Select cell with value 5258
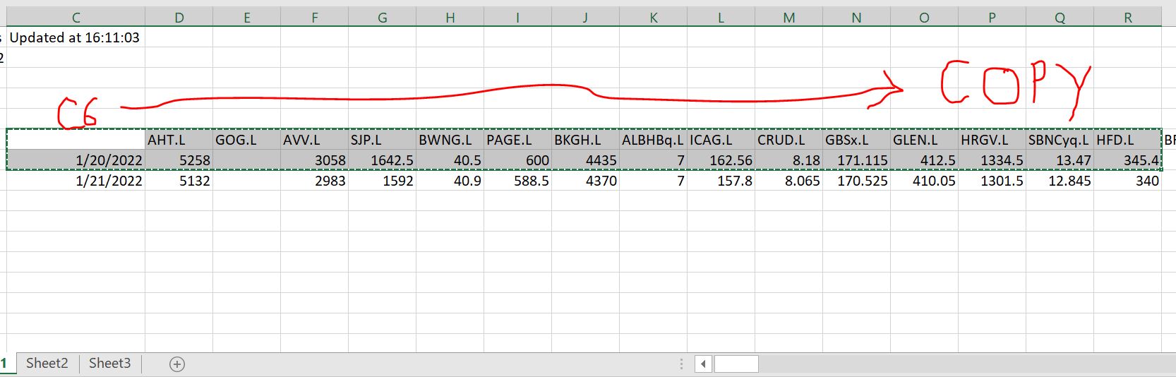1176x377 pixels. [x=179, y=160]
